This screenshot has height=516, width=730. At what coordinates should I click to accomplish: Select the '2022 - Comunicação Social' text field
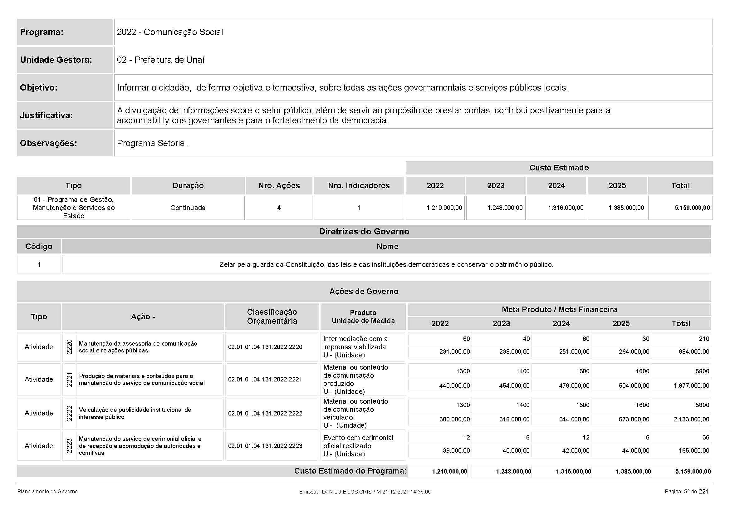(170, 32)
